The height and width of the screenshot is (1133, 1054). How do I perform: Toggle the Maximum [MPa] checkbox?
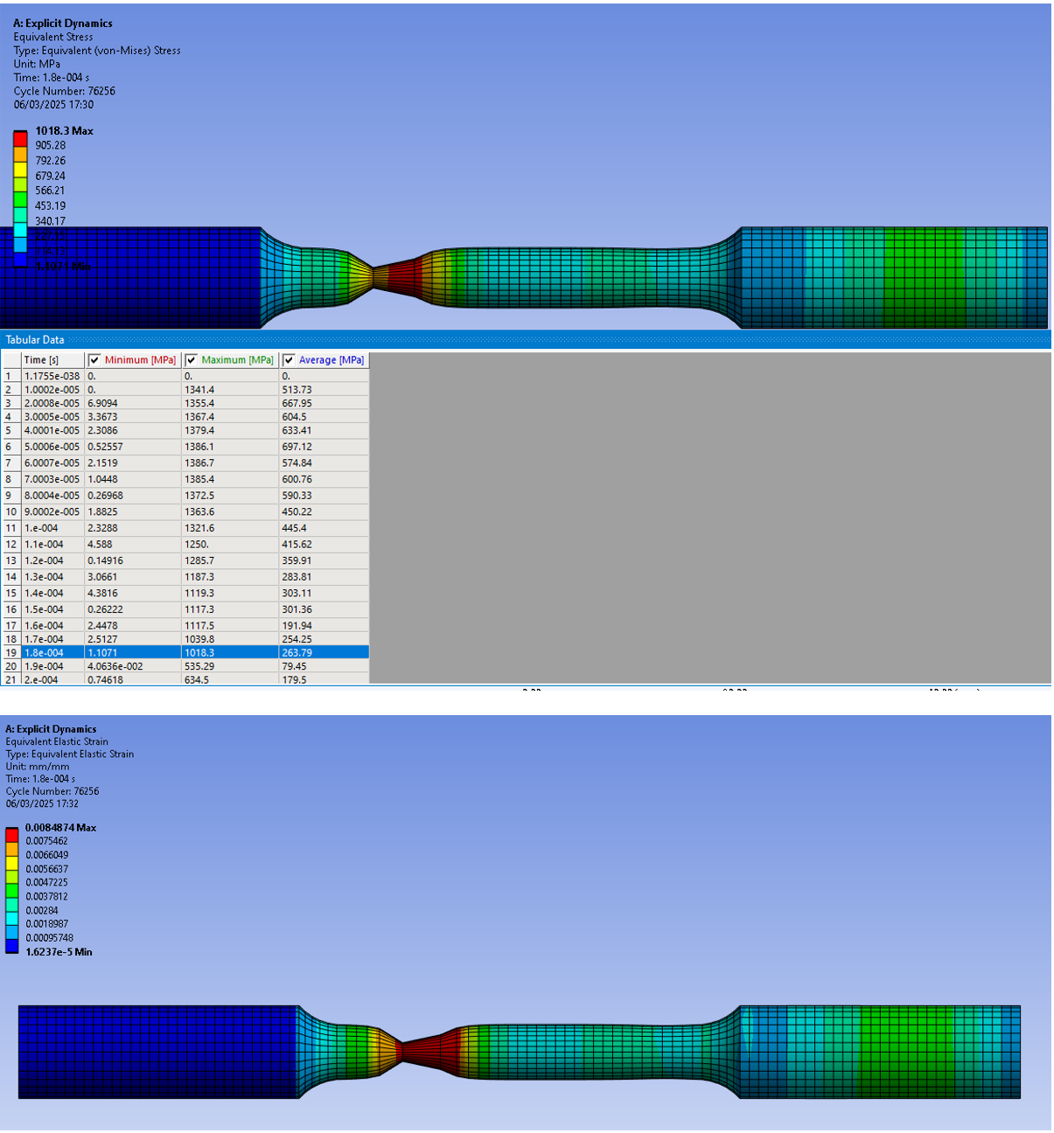(191, 360)
